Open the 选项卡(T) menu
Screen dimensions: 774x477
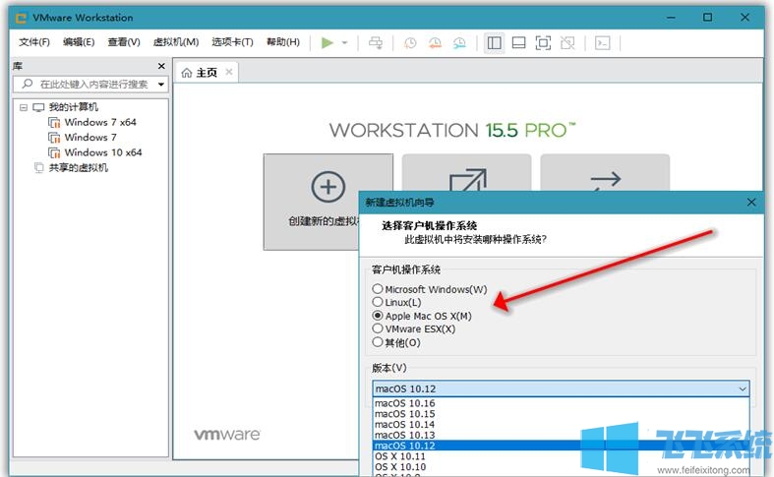(232, 42)
